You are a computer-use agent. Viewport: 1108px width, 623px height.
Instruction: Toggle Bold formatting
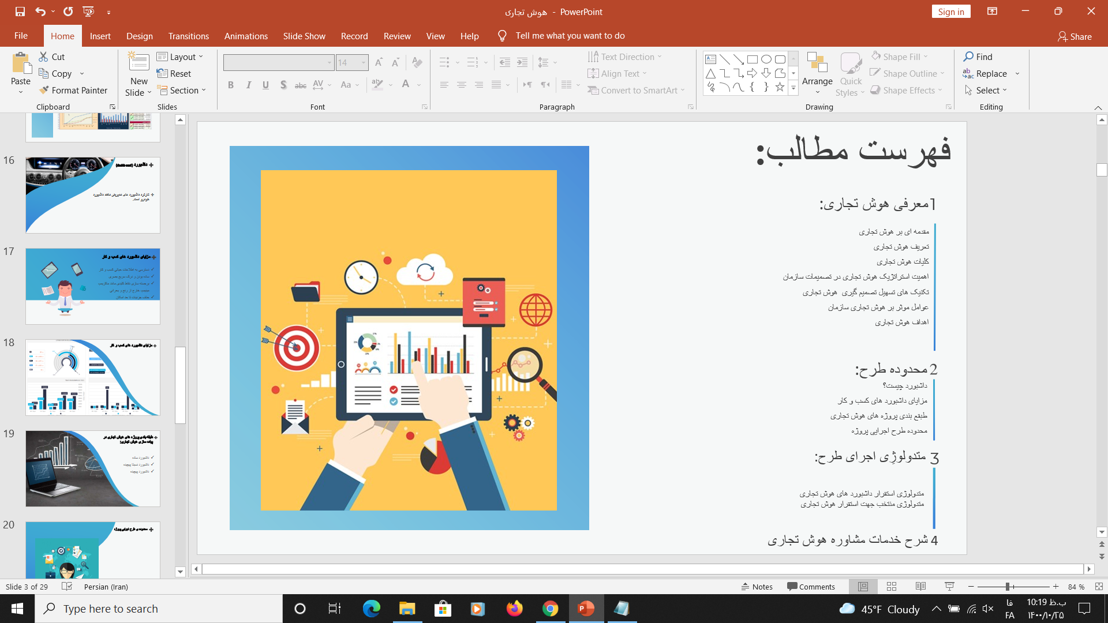(231, 85)
